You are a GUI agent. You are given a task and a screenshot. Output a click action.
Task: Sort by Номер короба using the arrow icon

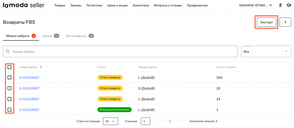[x=41, y=67]
